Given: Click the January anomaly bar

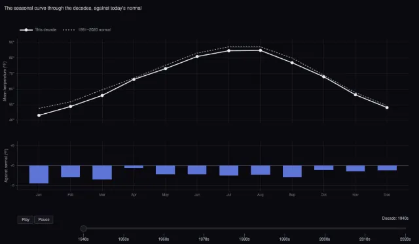Looking at the screenshot, I should tap(39, 174).
